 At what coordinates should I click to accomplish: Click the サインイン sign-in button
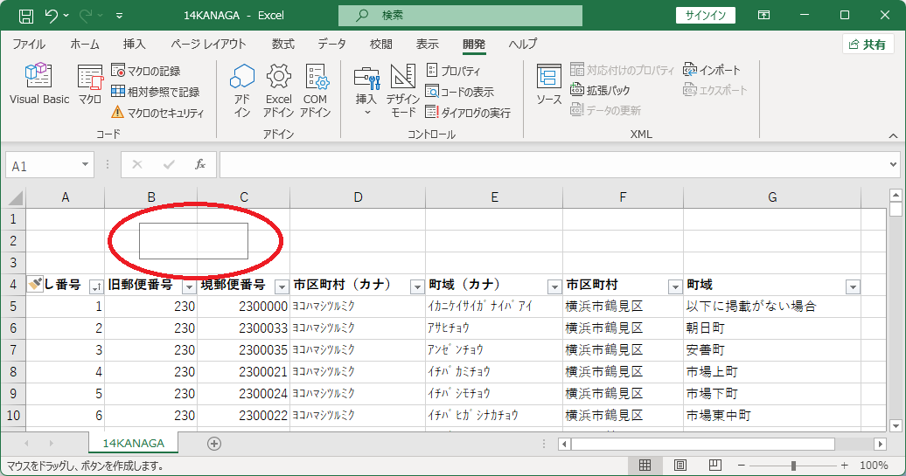(706, 16)
